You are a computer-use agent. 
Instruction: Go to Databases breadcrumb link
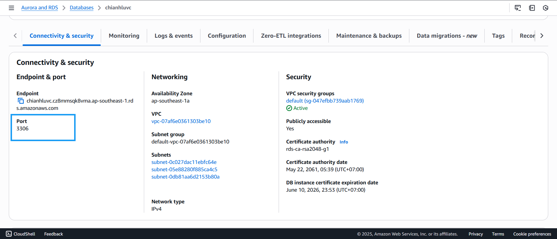tap(81, 8)
